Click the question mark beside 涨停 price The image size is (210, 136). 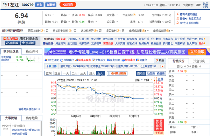tap(185, 71)
